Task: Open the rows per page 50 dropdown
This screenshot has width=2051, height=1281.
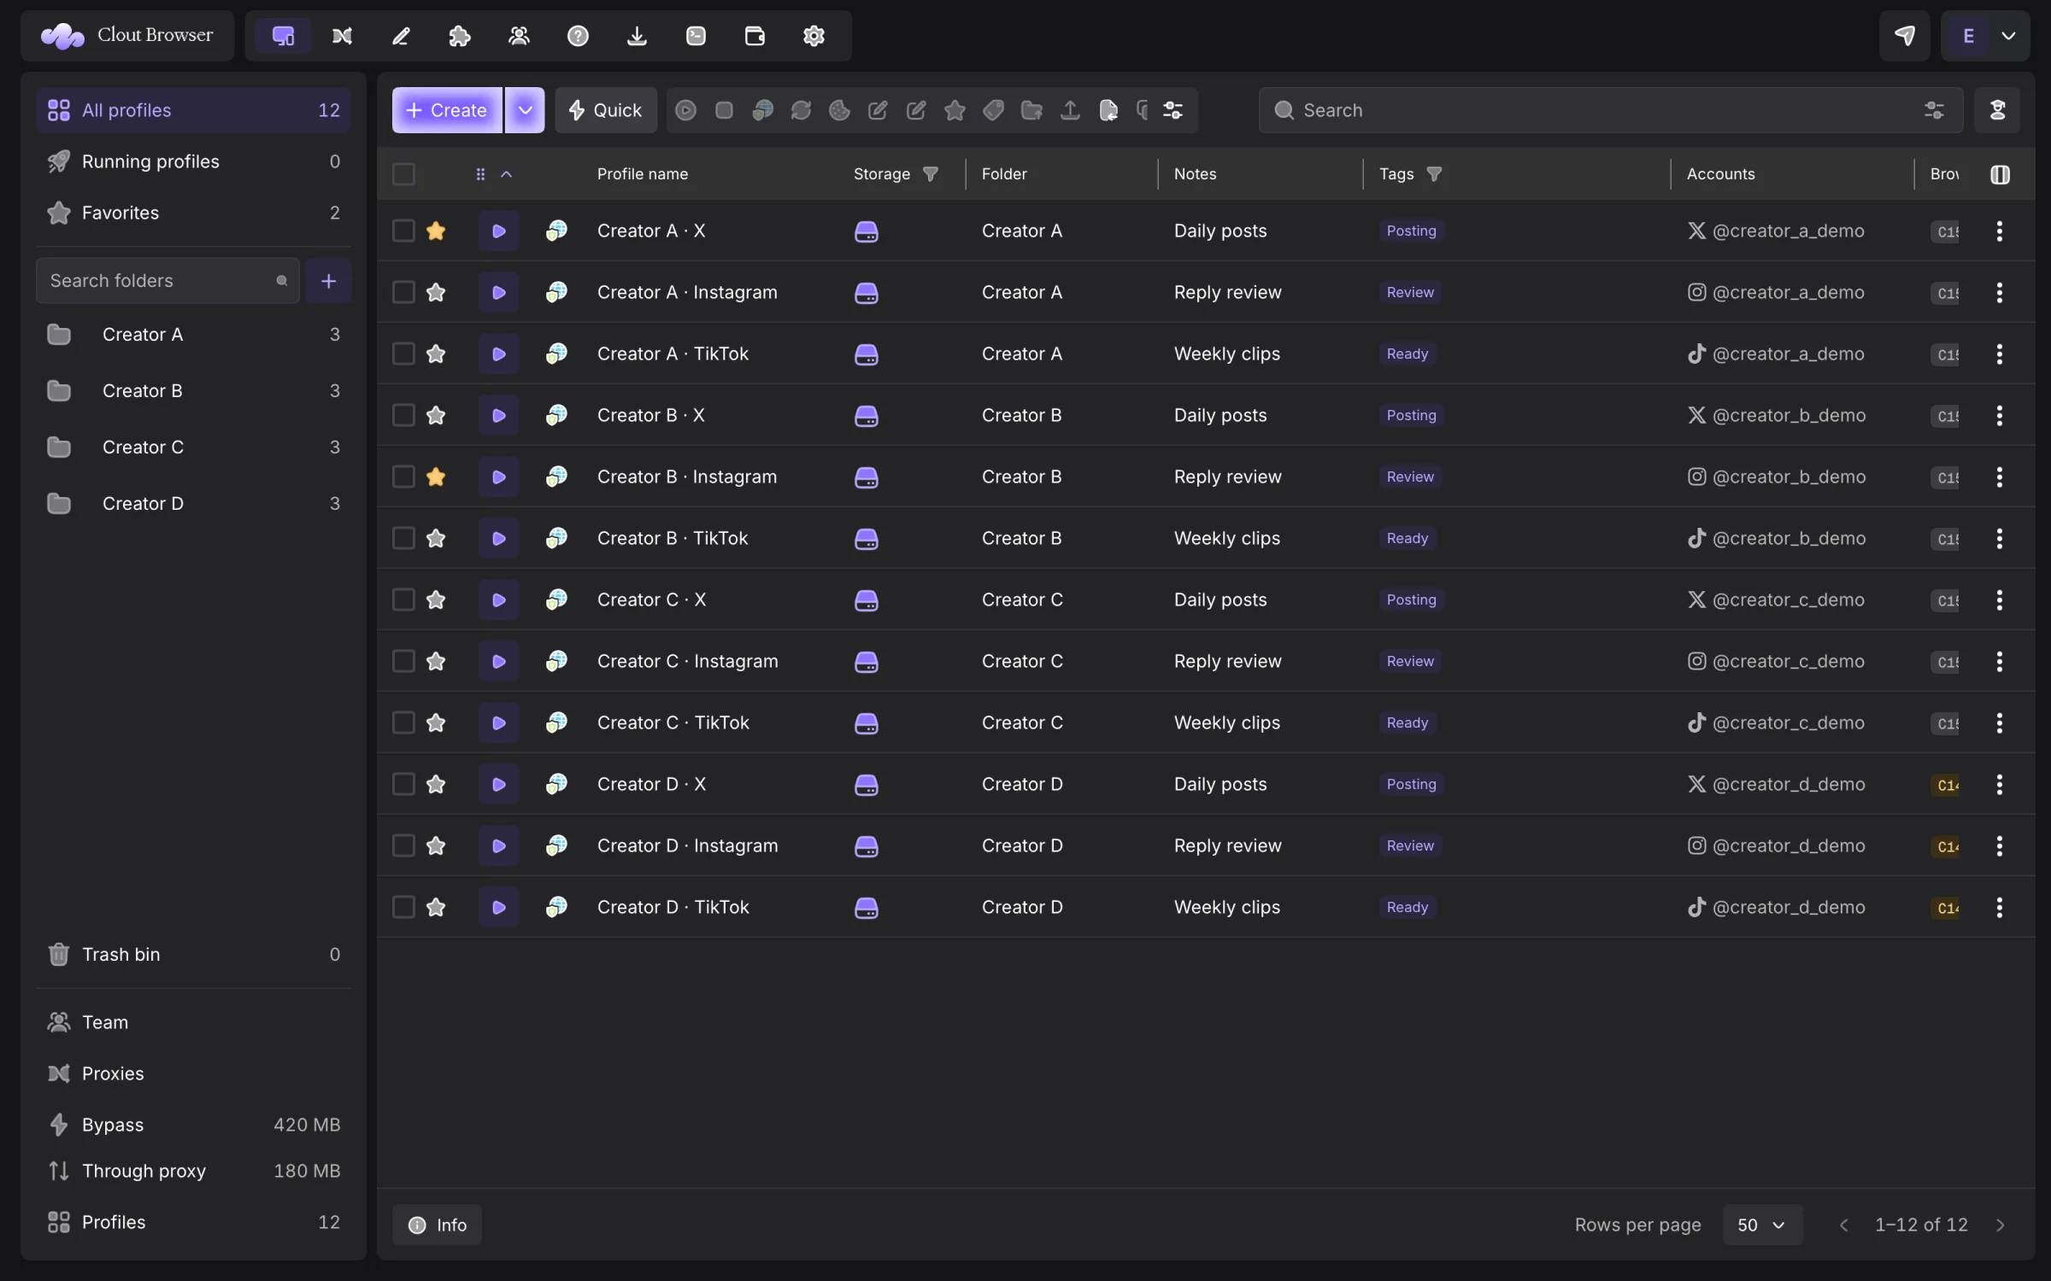Action: [1762, 1225]
